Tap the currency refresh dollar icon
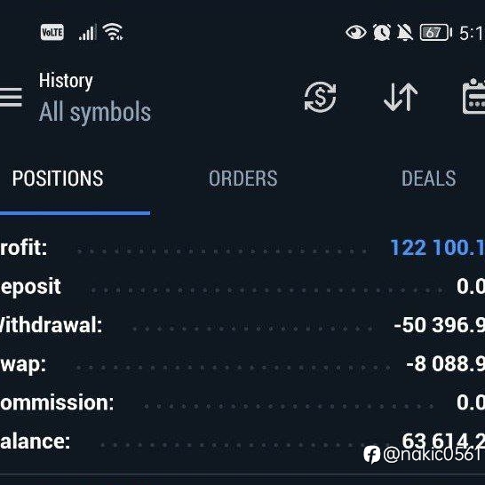 click(320, 97)
